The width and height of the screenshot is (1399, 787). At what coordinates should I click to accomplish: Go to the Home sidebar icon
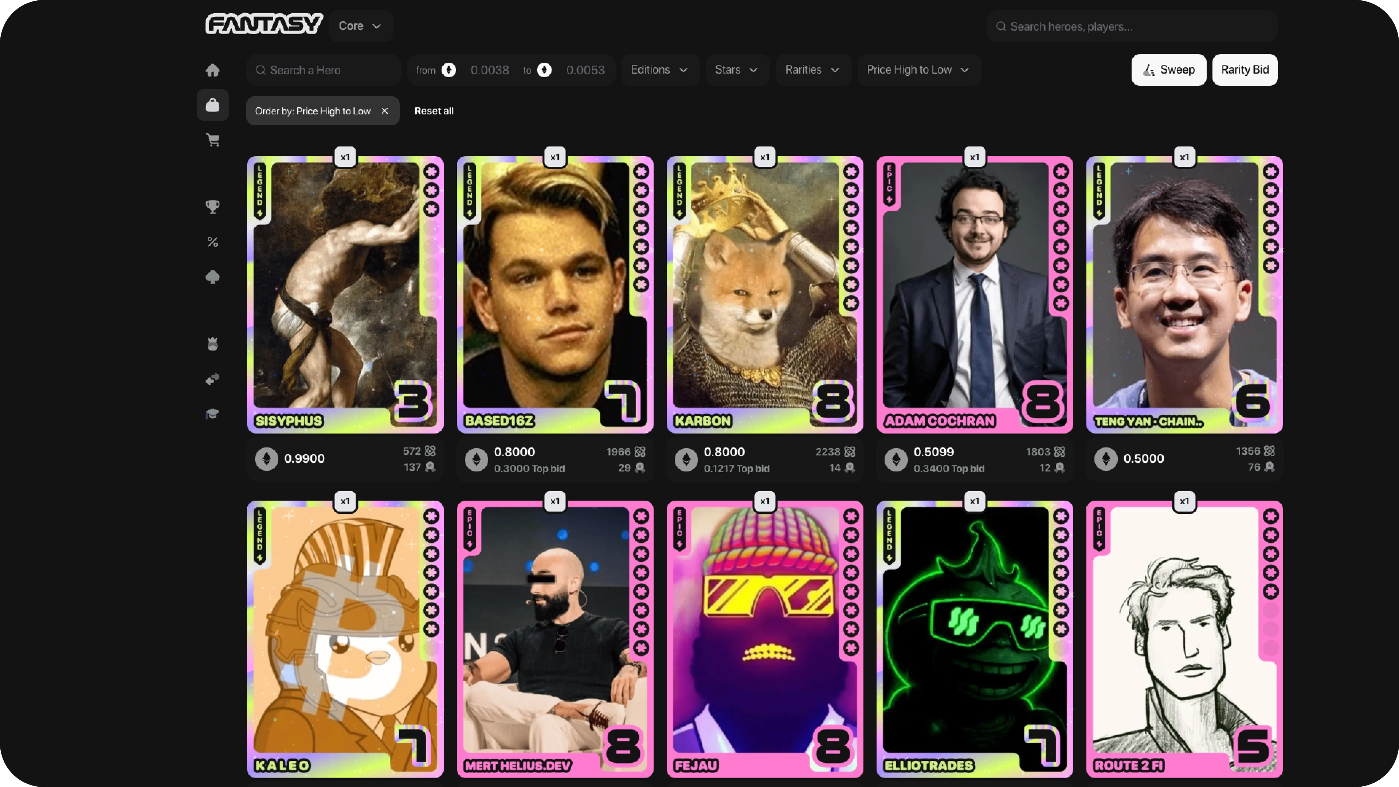[x=212, y=70]
